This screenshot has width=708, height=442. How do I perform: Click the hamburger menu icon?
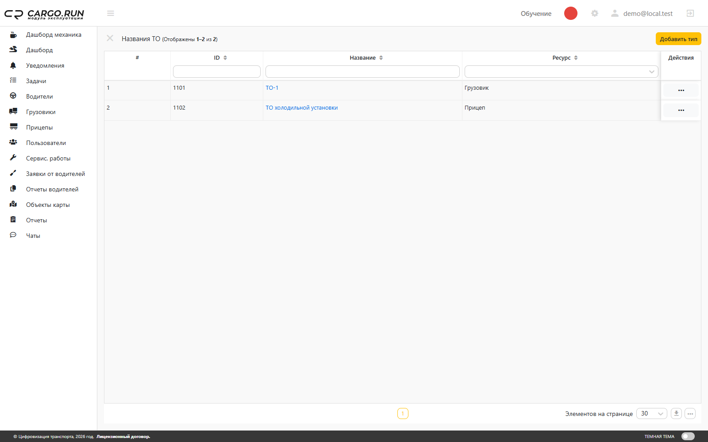111,13
